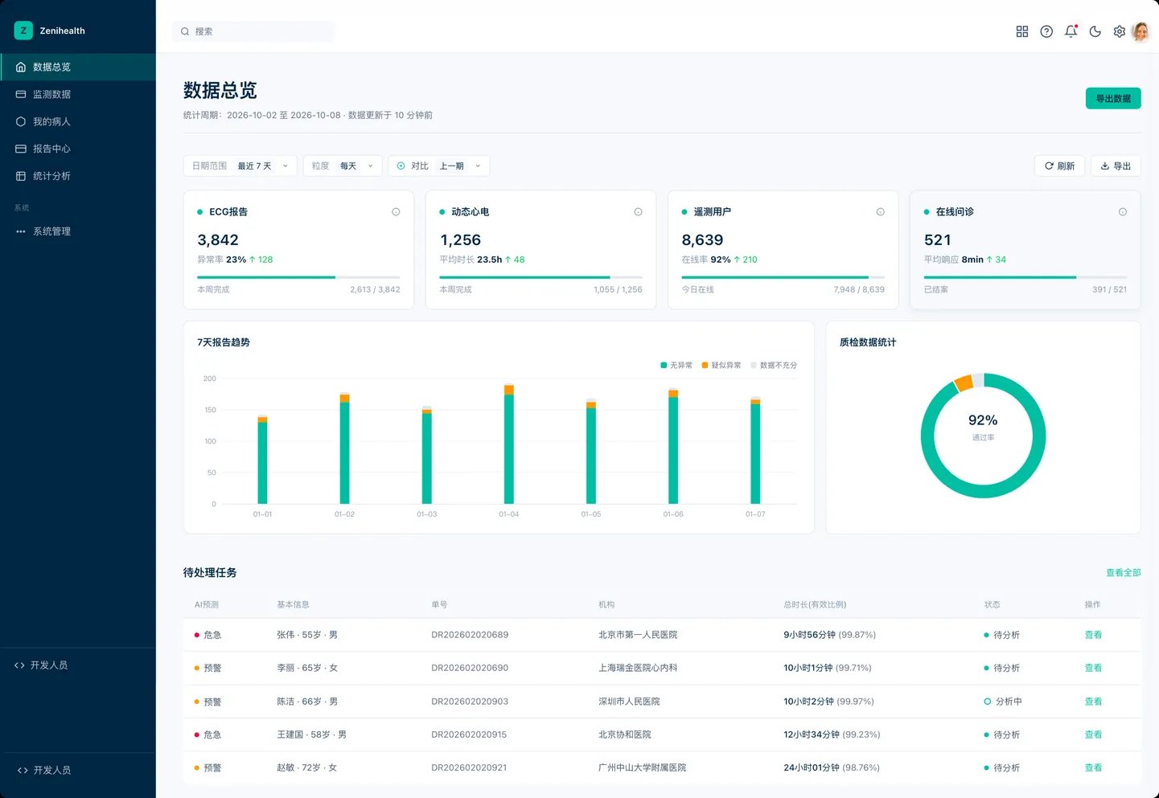This screenshot has height=798, width=1159.
Task: Go to 监测数据 in the sidebar
Action: click(x=78, y=94)
